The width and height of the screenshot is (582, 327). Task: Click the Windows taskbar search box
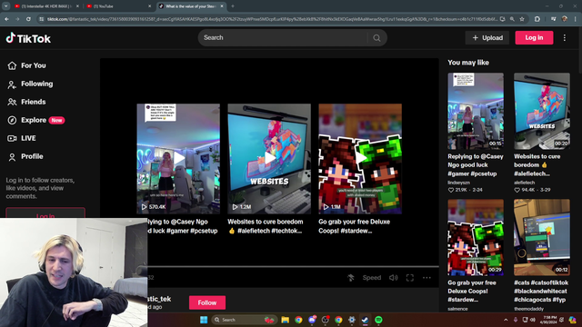click(244, 320)
